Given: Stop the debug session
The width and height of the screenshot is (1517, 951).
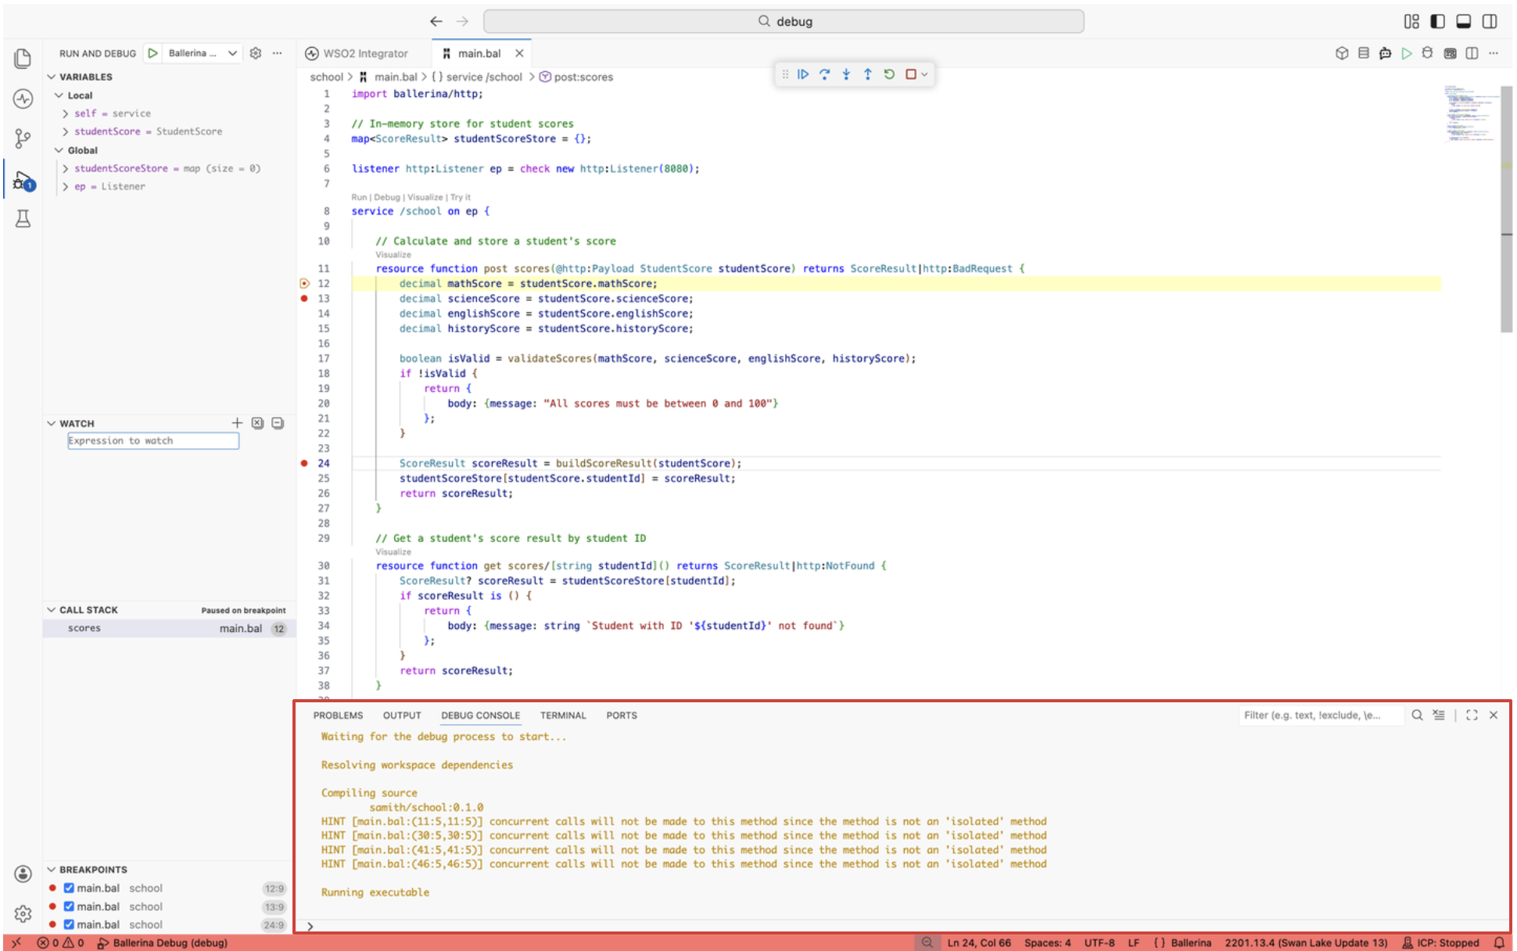Looking at the screenshot, I should [x=910, y=74].
